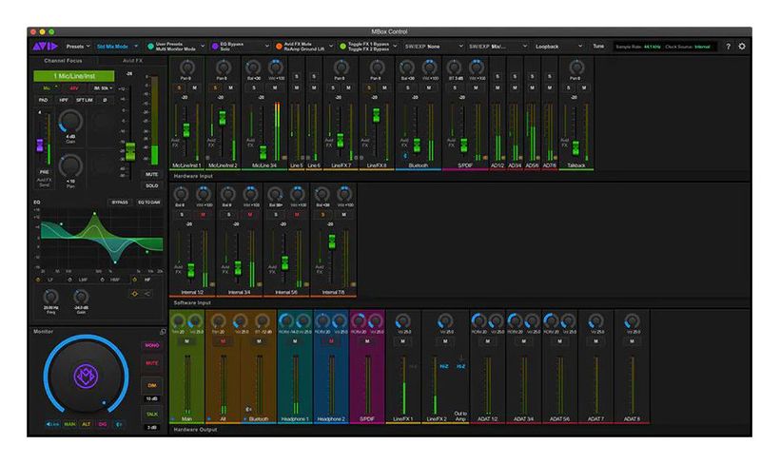The width and height of the screenshot is (780, 464).
Task: Click the EQ BYPASS button
Action: pos(120,203)
